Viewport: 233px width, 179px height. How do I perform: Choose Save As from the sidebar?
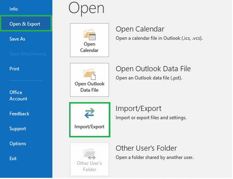17,39
